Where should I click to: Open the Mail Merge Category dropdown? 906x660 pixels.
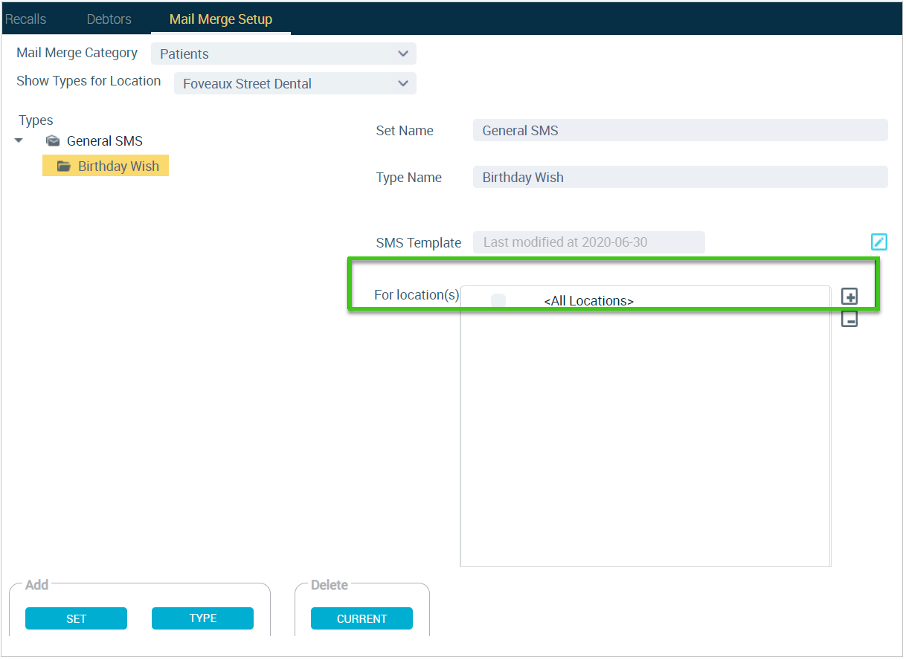[x=283, y=54]
